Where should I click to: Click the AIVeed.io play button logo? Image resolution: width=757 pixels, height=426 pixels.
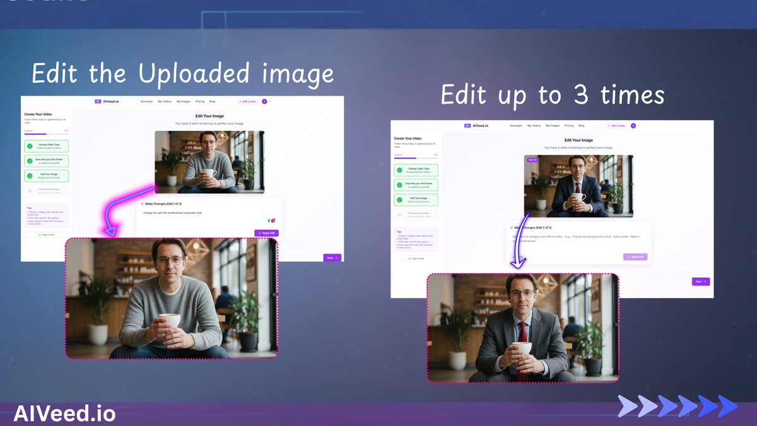[97, 102]
